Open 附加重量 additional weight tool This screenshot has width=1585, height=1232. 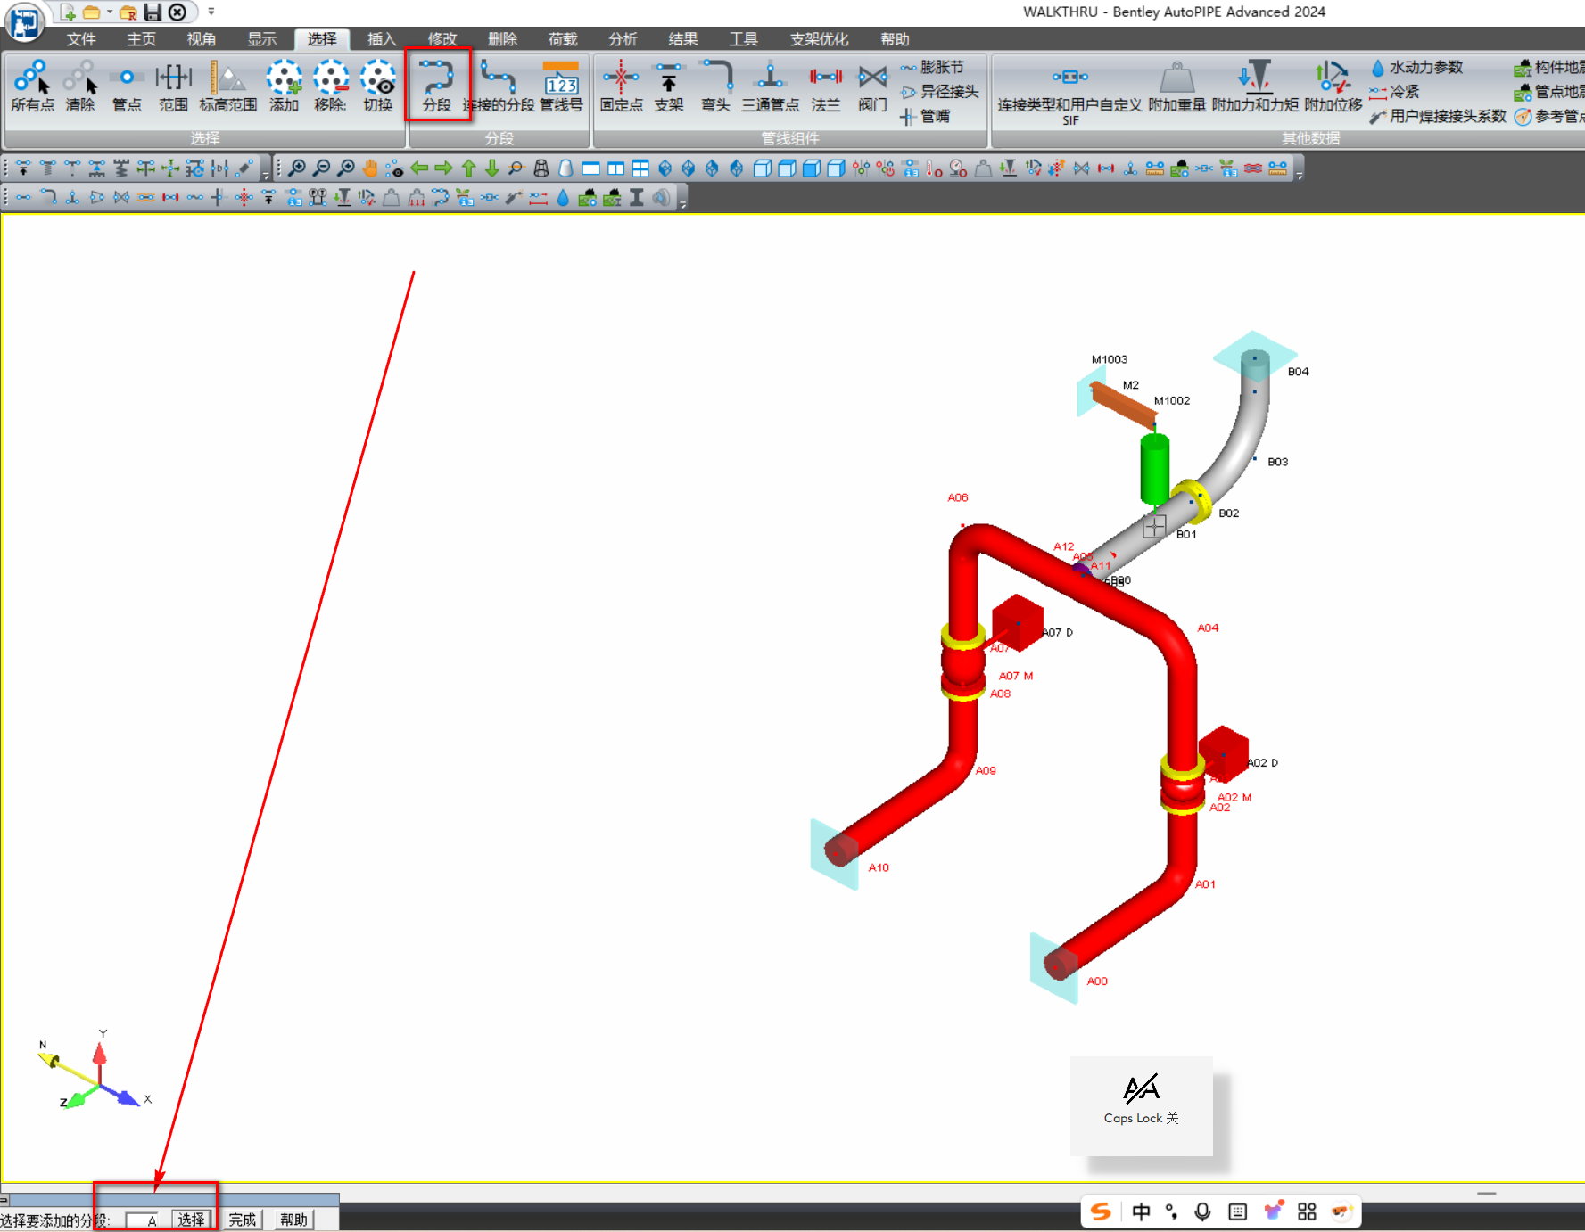[x=1176, y=86]
